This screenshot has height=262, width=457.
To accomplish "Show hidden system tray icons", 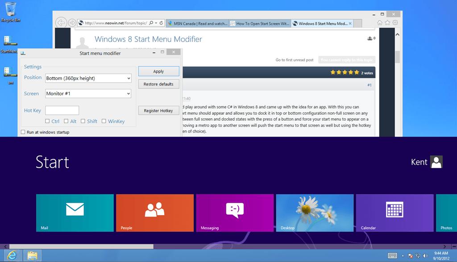I will pos(403,256).
